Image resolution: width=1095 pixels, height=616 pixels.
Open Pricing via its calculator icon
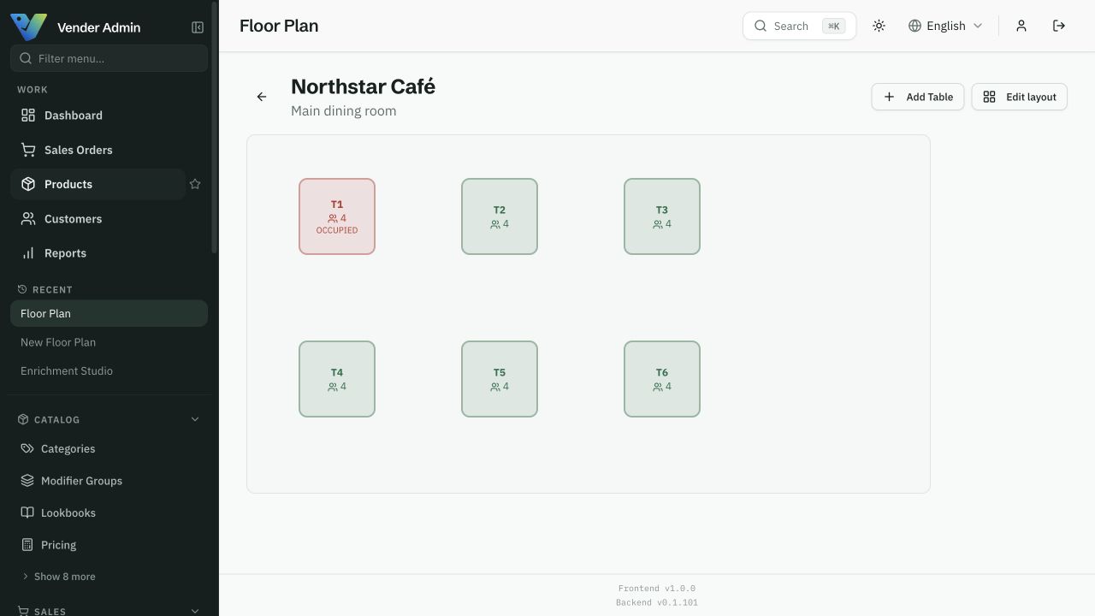point(27,545)
